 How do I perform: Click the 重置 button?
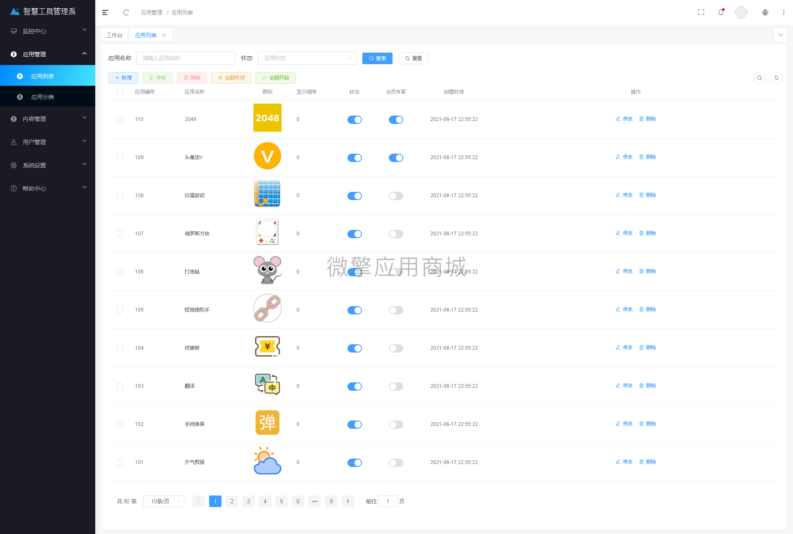point(413,58)
